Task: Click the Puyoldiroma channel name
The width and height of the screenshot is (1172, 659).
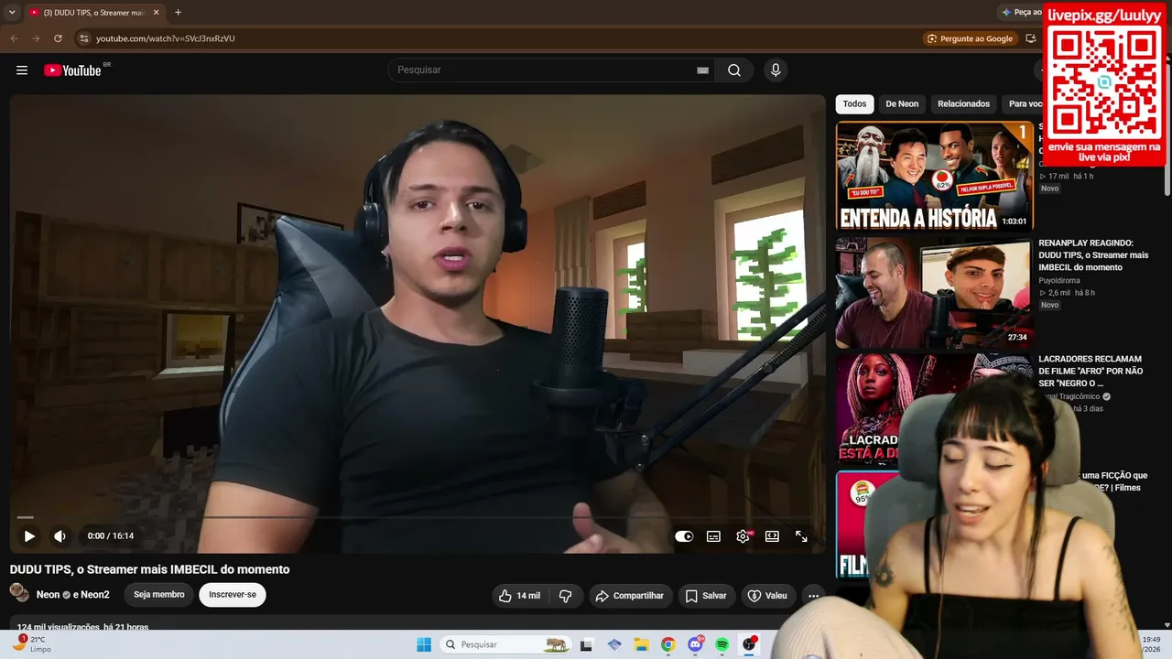Action: 1059,281
